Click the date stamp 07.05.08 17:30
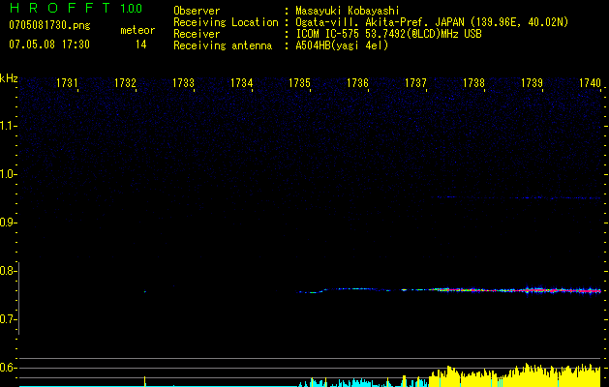The height and width of the screenshot is (387, 609). (x=49, y=45)
